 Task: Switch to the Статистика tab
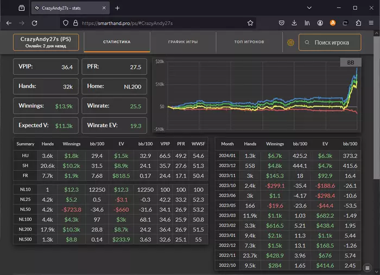coord(117,42)
